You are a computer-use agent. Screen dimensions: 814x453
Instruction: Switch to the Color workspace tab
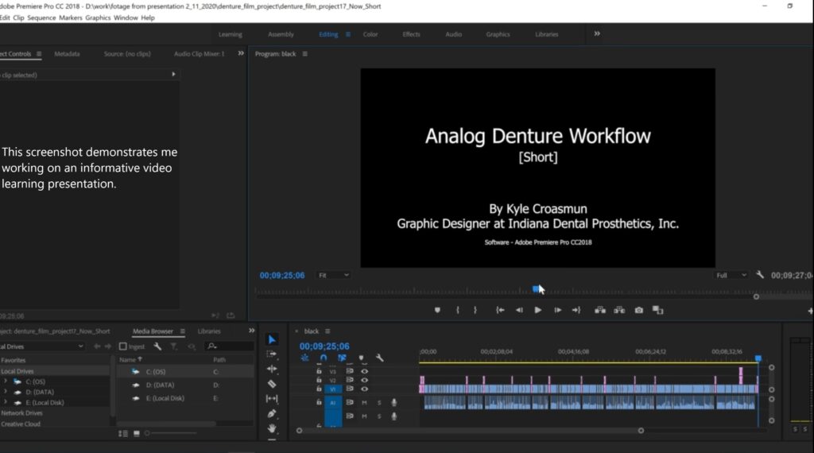370,34
